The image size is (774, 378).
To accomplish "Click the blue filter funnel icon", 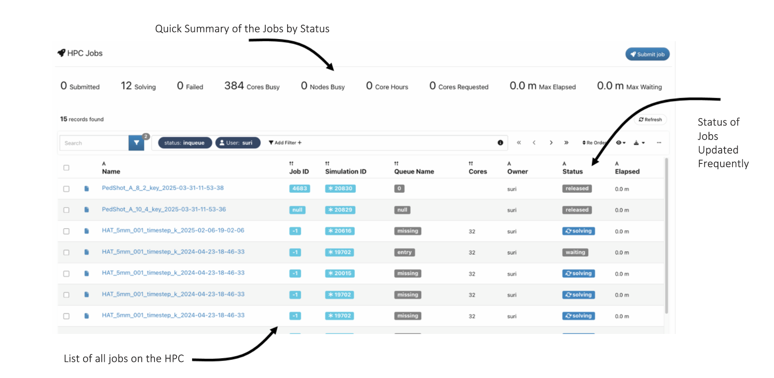I will [136, 143].
